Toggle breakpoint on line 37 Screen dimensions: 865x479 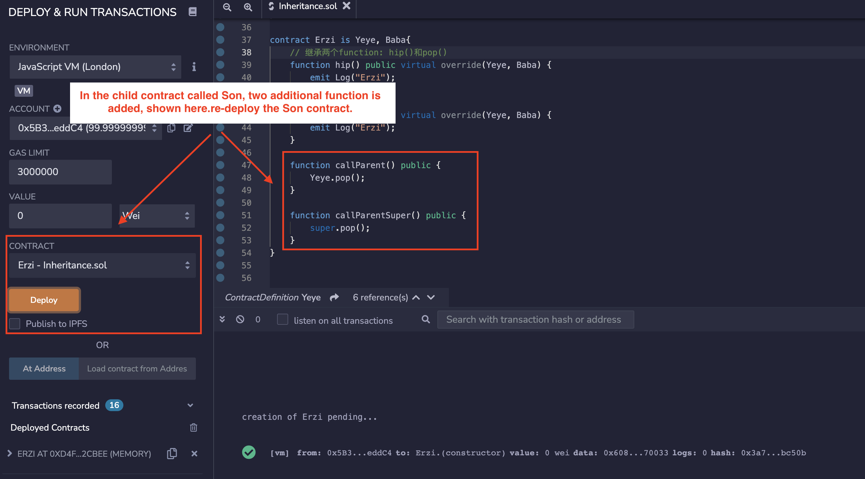click(x=220, y=40)
